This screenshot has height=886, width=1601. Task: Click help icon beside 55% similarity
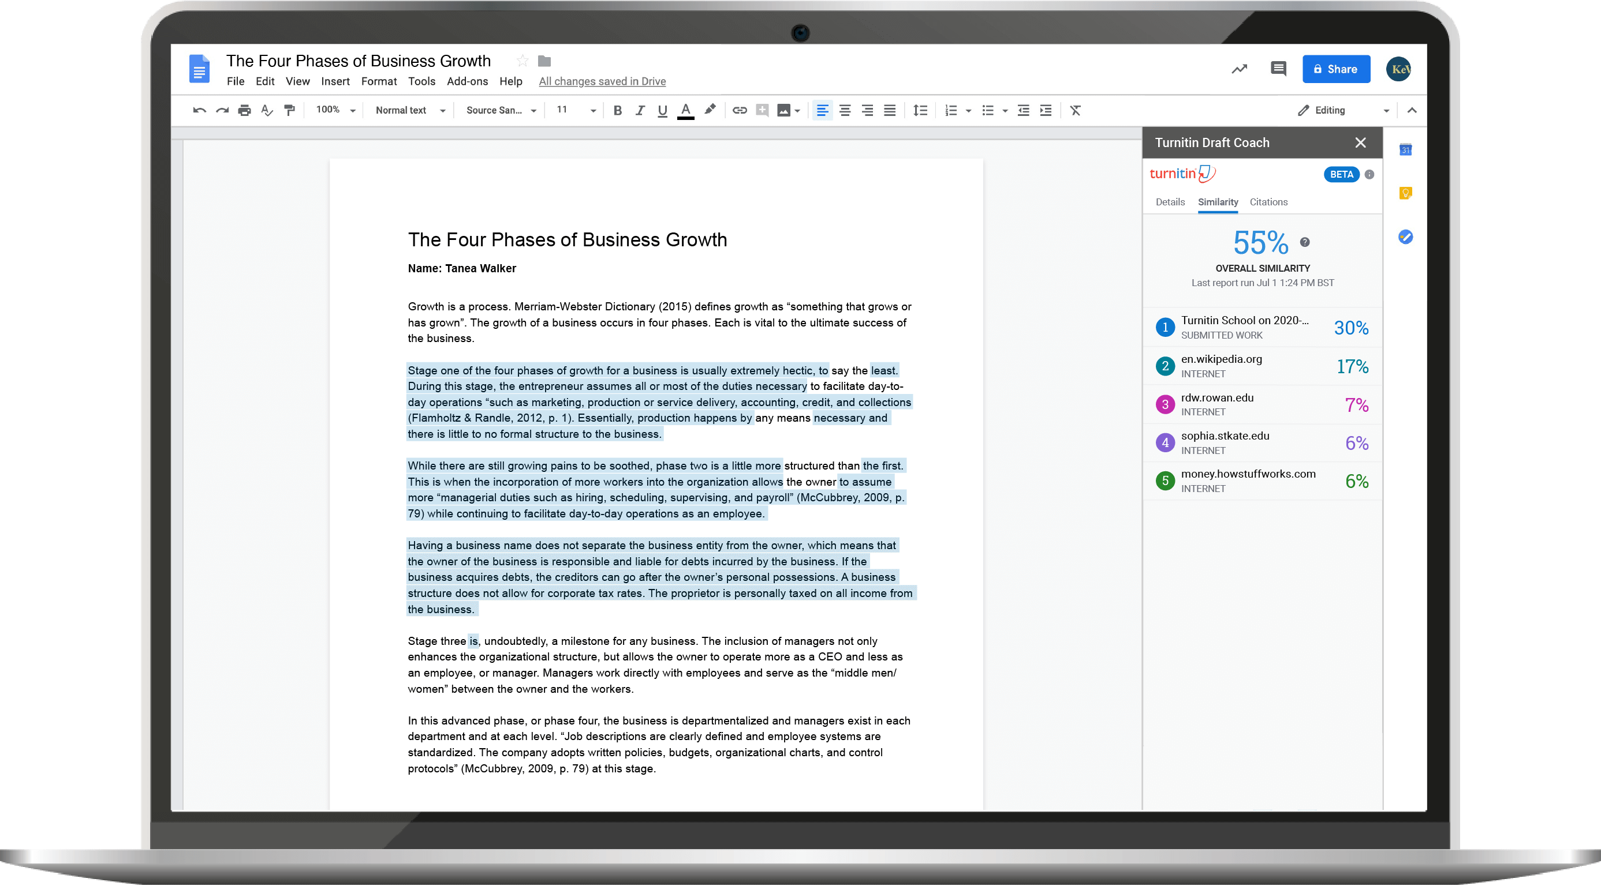coord(1305,243)
